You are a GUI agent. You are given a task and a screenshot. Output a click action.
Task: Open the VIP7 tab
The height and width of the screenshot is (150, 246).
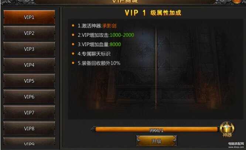(x=29, y=113)
